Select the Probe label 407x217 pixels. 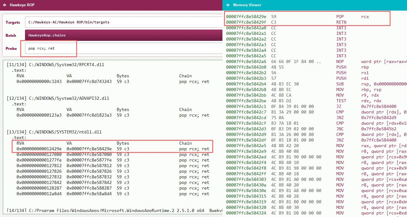tap(11, 49)
